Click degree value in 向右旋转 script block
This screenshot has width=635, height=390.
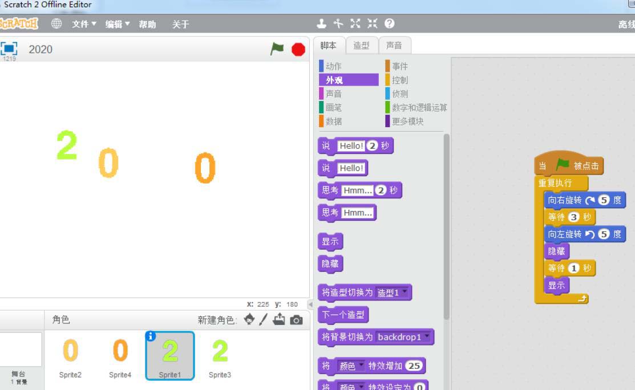click(x=604, y=200)
